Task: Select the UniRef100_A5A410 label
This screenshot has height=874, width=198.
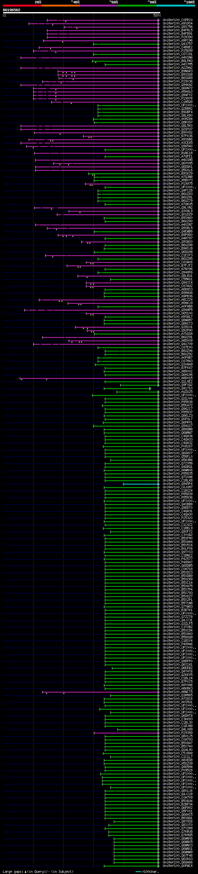Action: (x=178, y=91)
